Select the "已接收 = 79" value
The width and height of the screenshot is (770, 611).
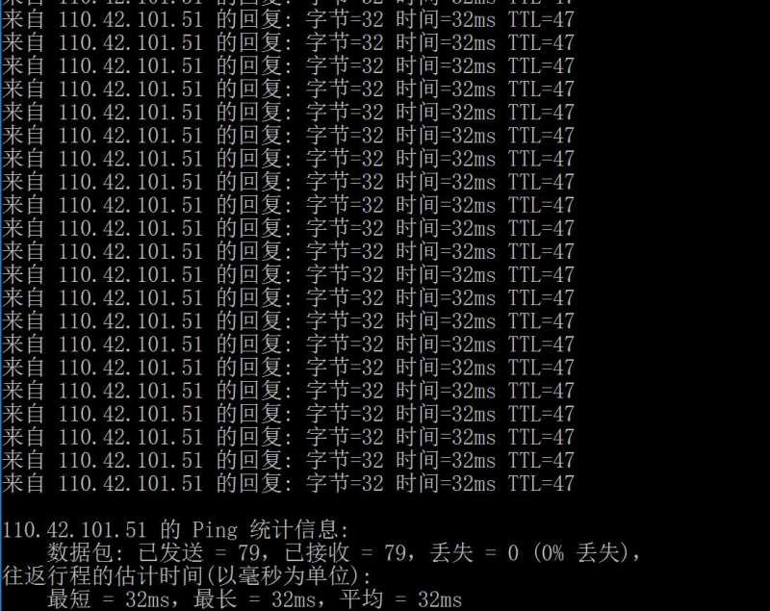(x=345, y=553)
